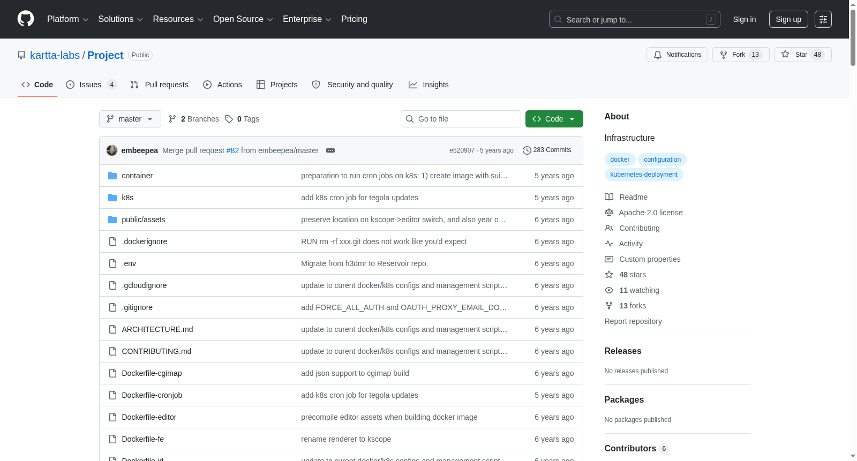This screenshot has height=461, width=857.
Task: View the 48 stars link
Action: [626, 275]
